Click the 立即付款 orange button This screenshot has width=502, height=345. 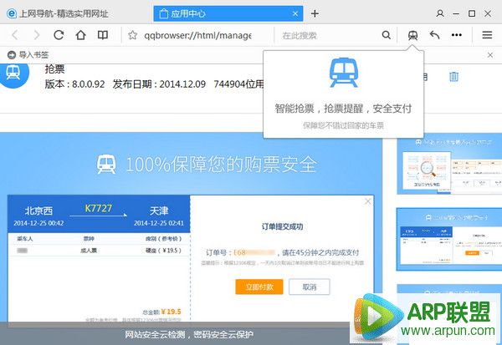coord(259,287)
